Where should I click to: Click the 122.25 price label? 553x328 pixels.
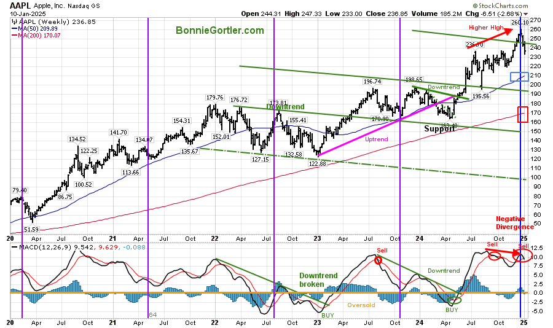tap(88, 150)
